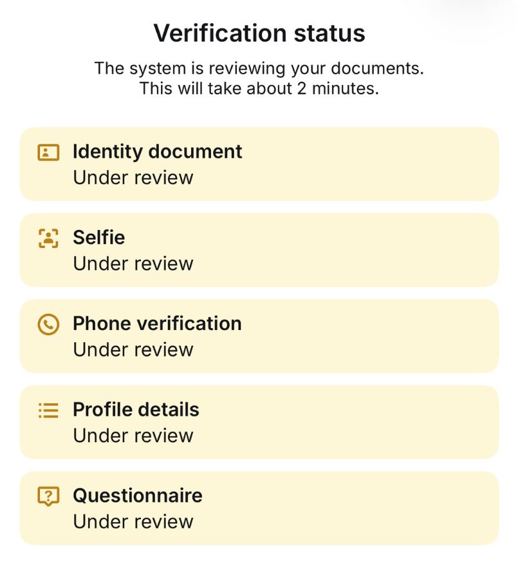This screenshot has width=518, height=580.
Task: Click Under review below Identity document
Action: pos(133,178)
